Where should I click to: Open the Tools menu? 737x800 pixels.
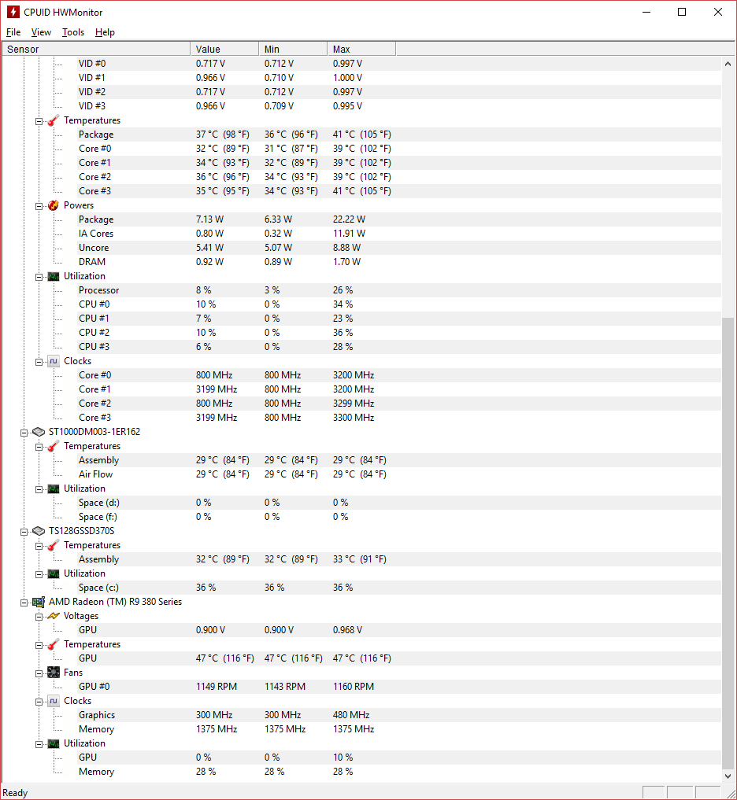73,32
